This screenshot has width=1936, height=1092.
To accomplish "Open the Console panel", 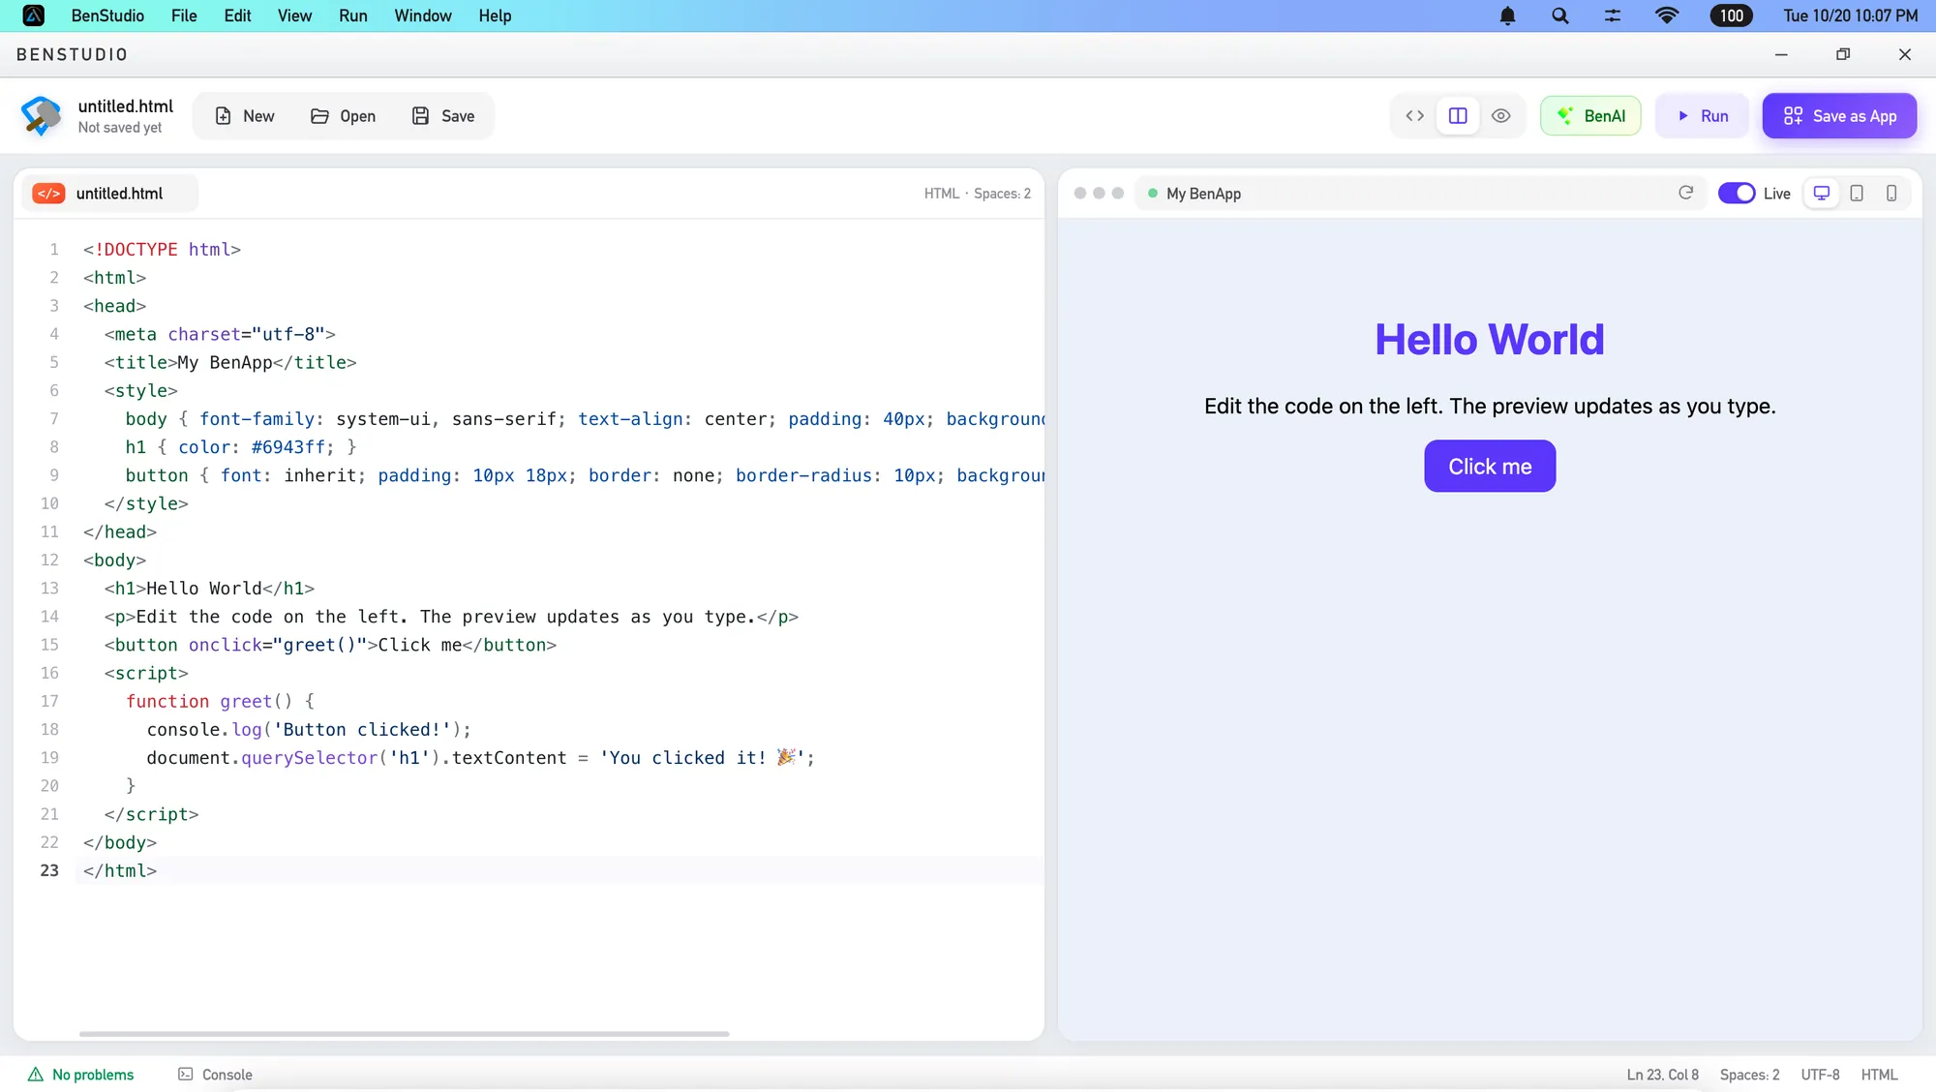I will coord(215,1075).
